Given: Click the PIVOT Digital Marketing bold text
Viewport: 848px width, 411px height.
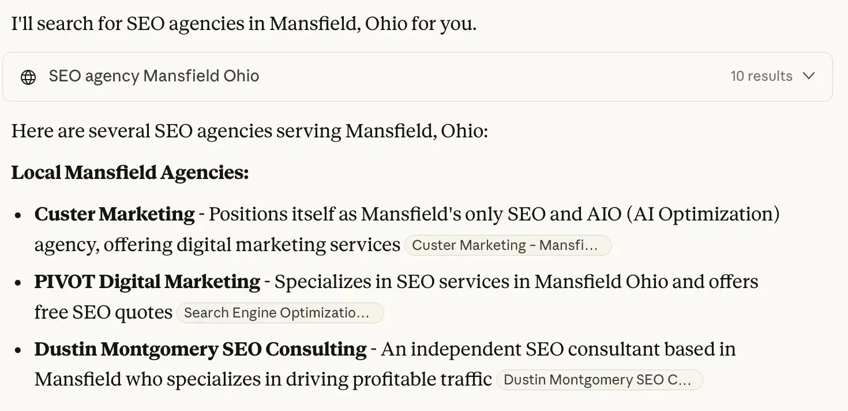Looking at the screenshot, I should point(146,282).
